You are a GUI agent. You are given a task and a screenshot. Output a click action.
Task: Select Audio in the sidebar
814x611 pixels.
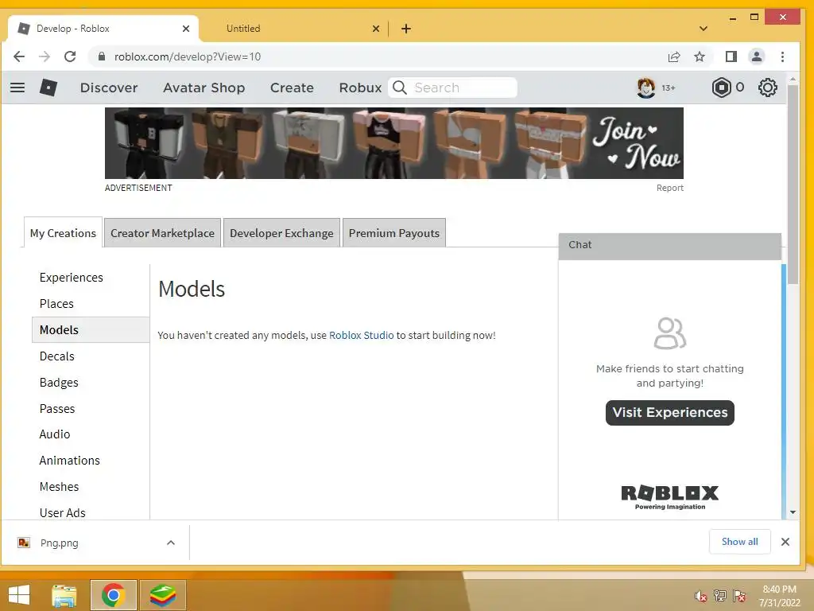(x=55, y=434)
